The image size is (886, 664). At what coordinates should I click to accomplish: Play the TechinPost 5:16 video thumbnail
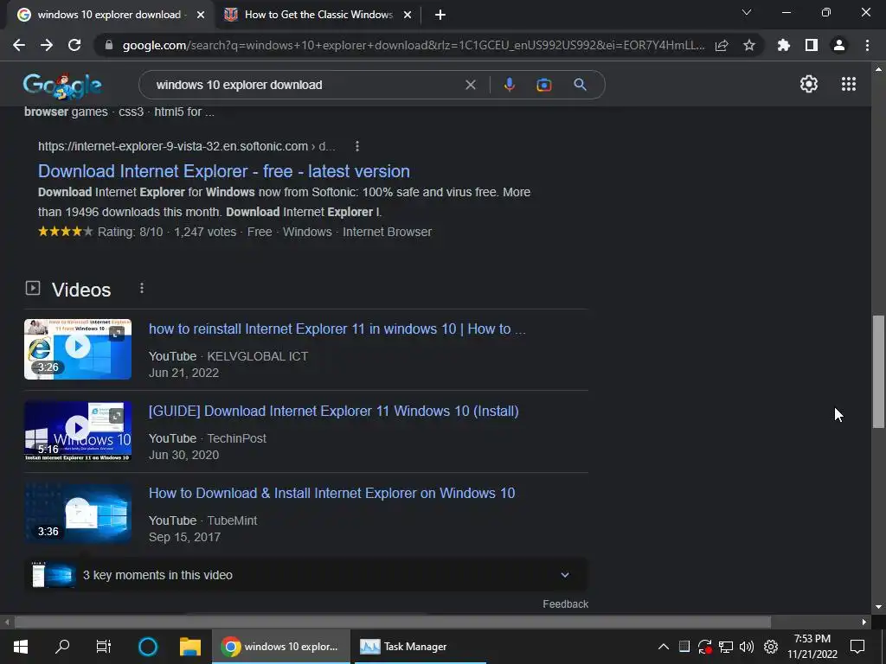coord(78,431)
